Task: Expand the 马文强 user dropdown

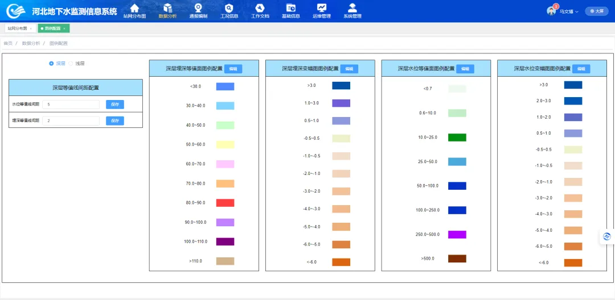Action: [568, 11]
